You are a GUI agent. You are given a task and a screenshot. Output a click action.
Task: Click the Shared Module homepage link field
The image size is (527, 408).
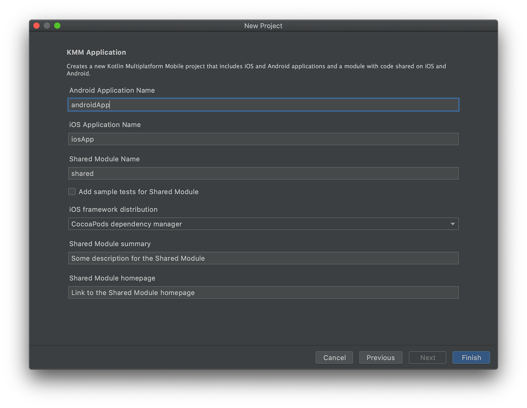(x=263, y=292)
